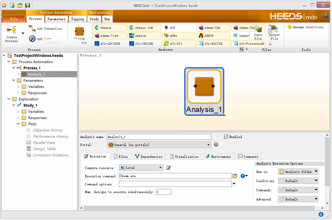Select the ANSA analysis portal

tap(179, 36)
